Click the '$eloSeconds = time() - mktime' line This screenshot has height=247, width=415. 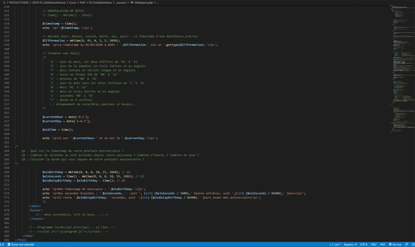pos(93,176)
